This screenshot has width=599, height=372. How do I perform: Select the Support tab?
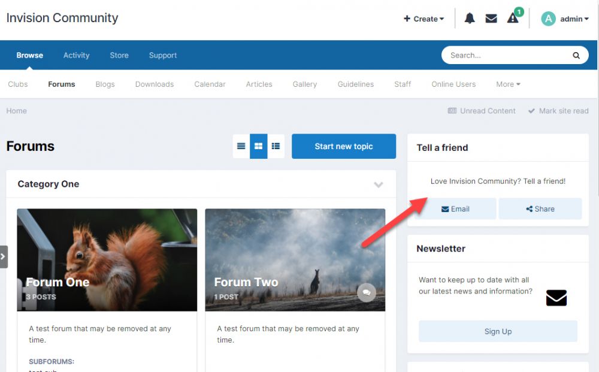tap(163, 55)
